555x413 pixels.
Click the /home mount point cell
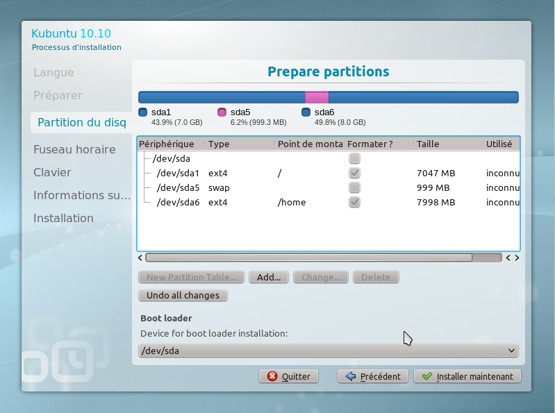[292, 202]
